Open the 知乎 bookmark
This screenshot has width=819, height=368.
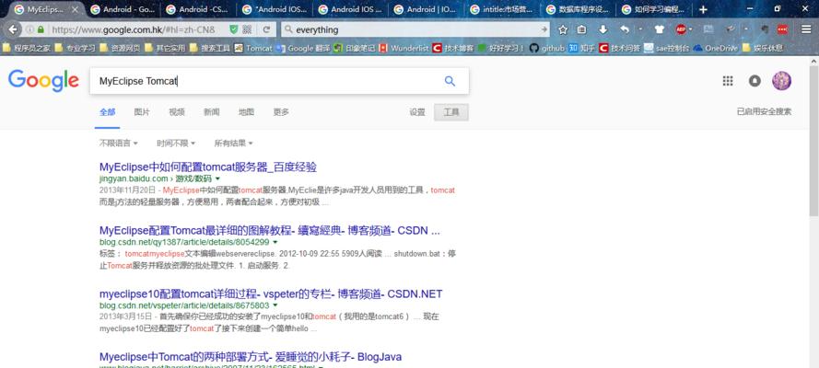coord(582,48)
